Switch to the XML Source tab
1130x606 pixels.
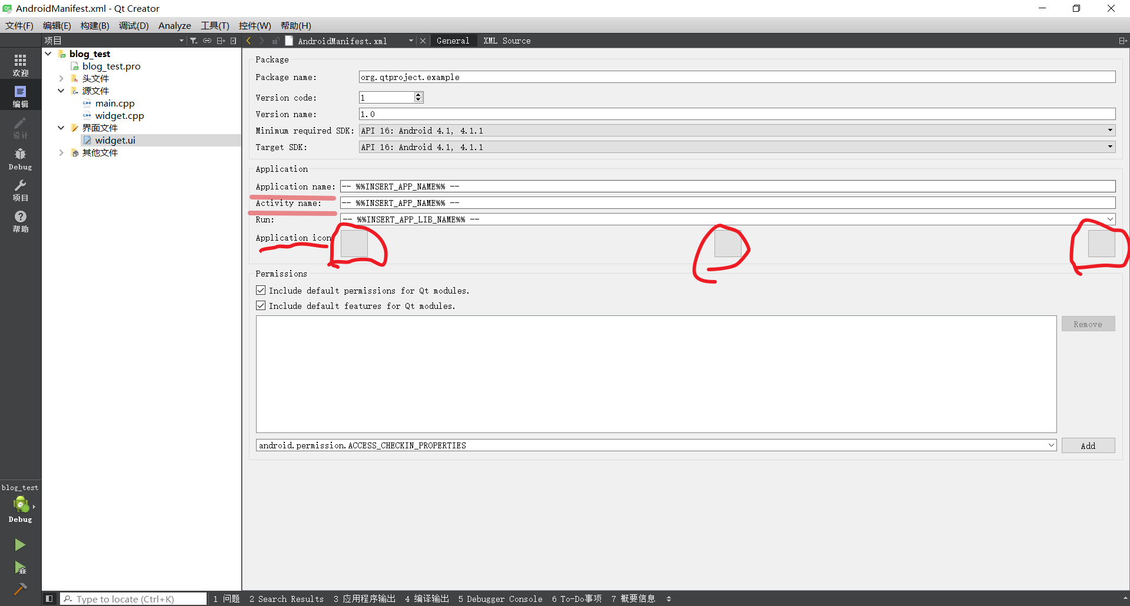[x=507, y=41]
